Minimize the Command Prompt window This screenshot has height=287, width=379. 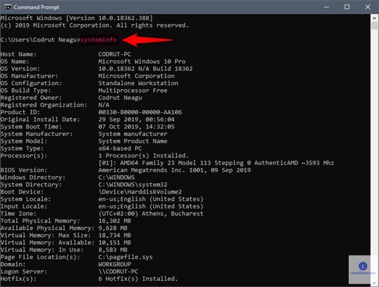coord(326,7)
